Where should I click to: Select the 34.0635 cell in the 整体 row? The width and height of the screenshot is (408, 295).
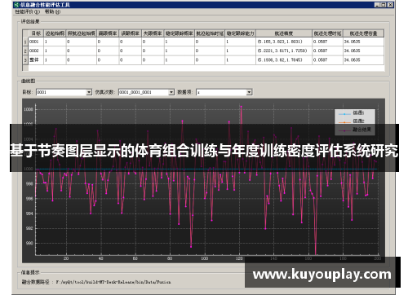[363, 60]
